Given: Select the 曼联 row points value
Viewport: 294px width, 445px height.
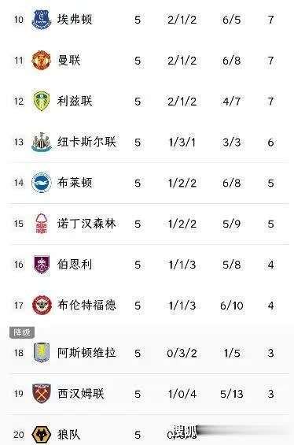Looking at the screenshot, I should 270,61.
